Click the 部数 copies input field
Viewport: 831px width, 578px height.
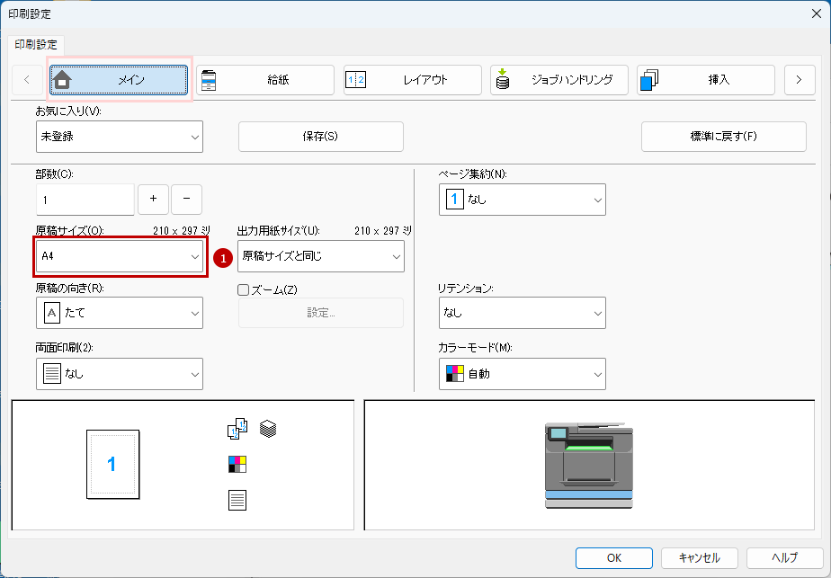85,200
